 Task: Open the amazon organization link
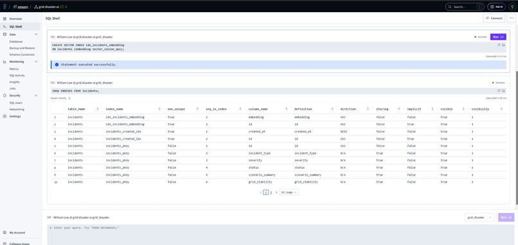[x=22, y=6]
